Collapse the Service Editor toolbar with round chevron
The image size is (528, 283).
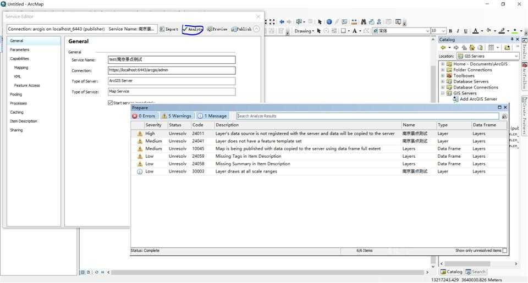coord(256,29)
